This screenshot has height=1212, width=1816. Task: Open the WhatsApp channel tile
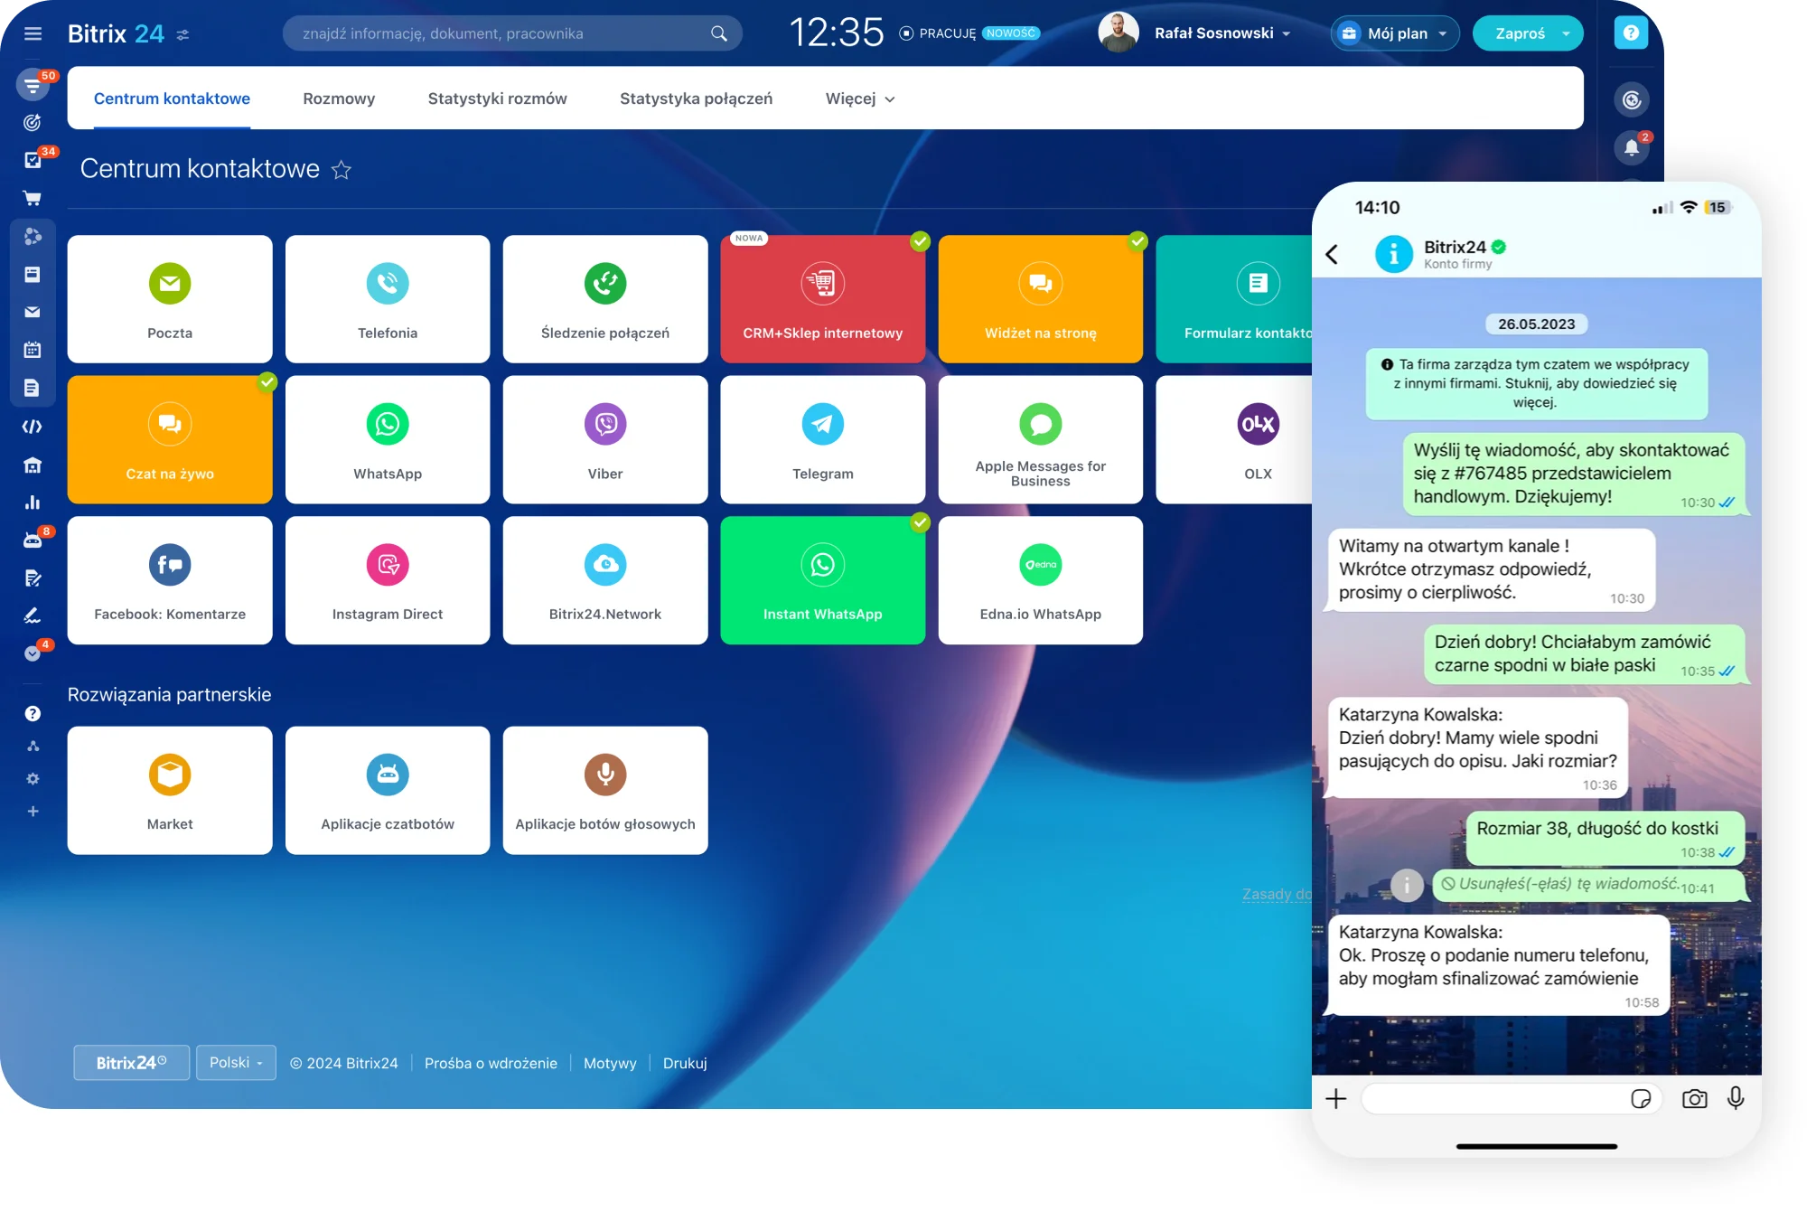(387, 439)
